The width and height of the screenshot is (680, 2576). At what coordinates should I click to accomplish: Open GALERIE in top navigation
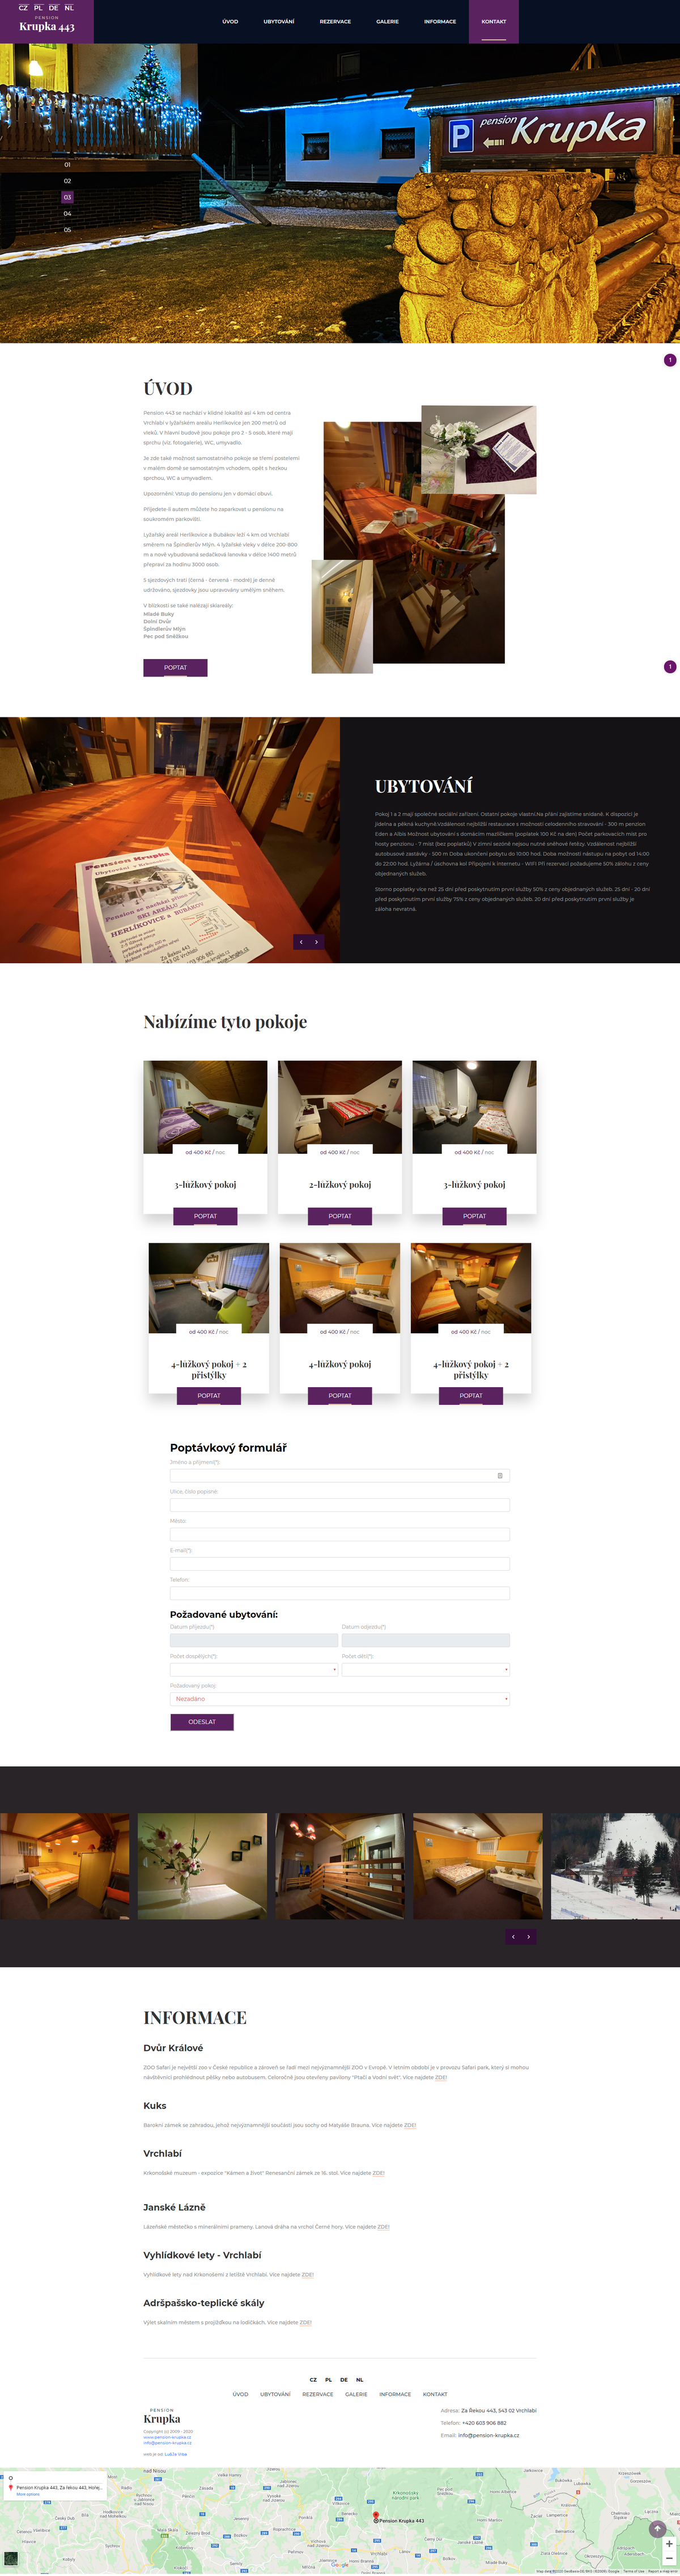point(388,21)
